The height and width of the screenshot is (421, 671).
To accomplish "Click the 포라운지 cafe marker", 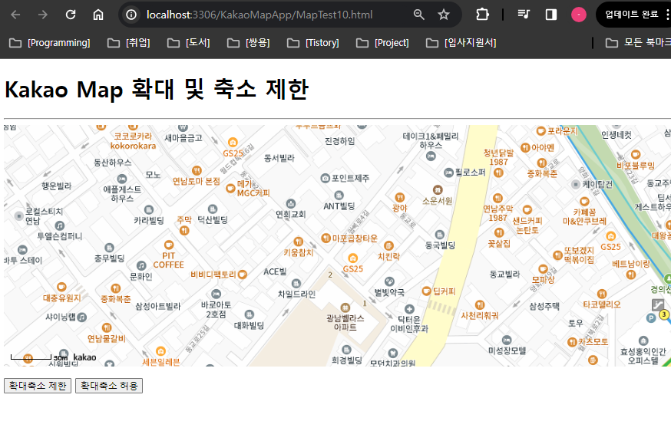I will click(x=541, y=131).
